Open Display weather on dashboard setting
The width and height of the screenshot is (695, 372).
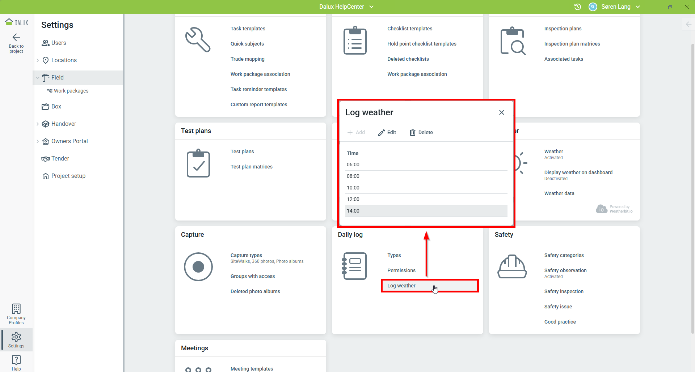(578, 173)
